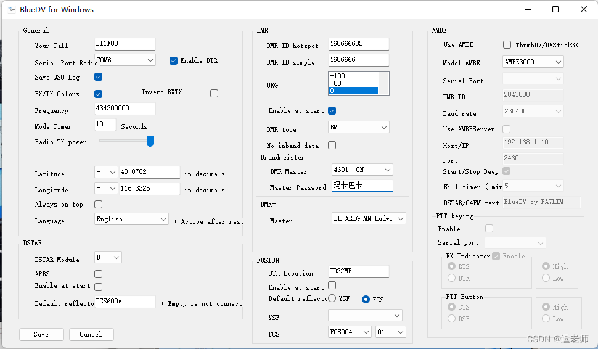Image resolution: width=598 pixels, height=349 pixels.
Task: Click the Frequency input field
Action: 125,109
